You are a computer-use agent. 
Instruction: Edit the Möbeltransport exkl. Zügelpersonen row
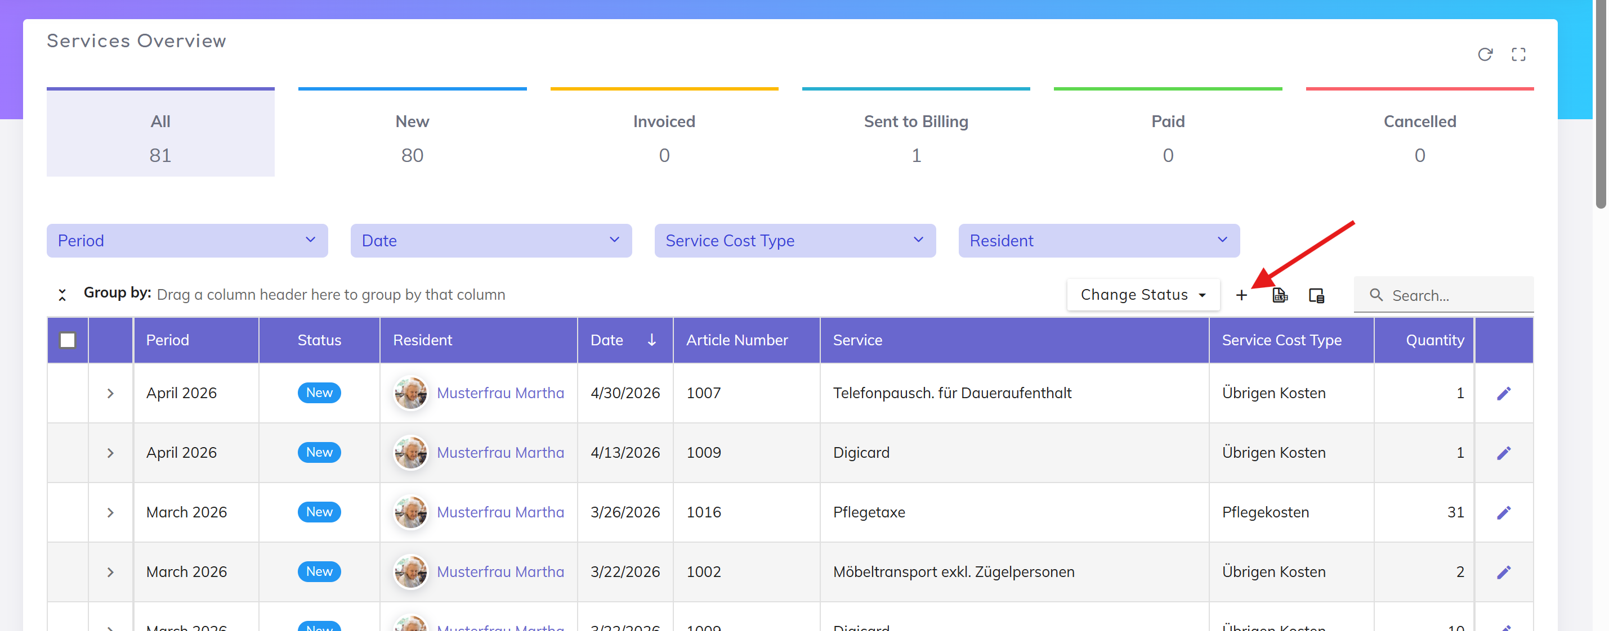click(1503, 572)
